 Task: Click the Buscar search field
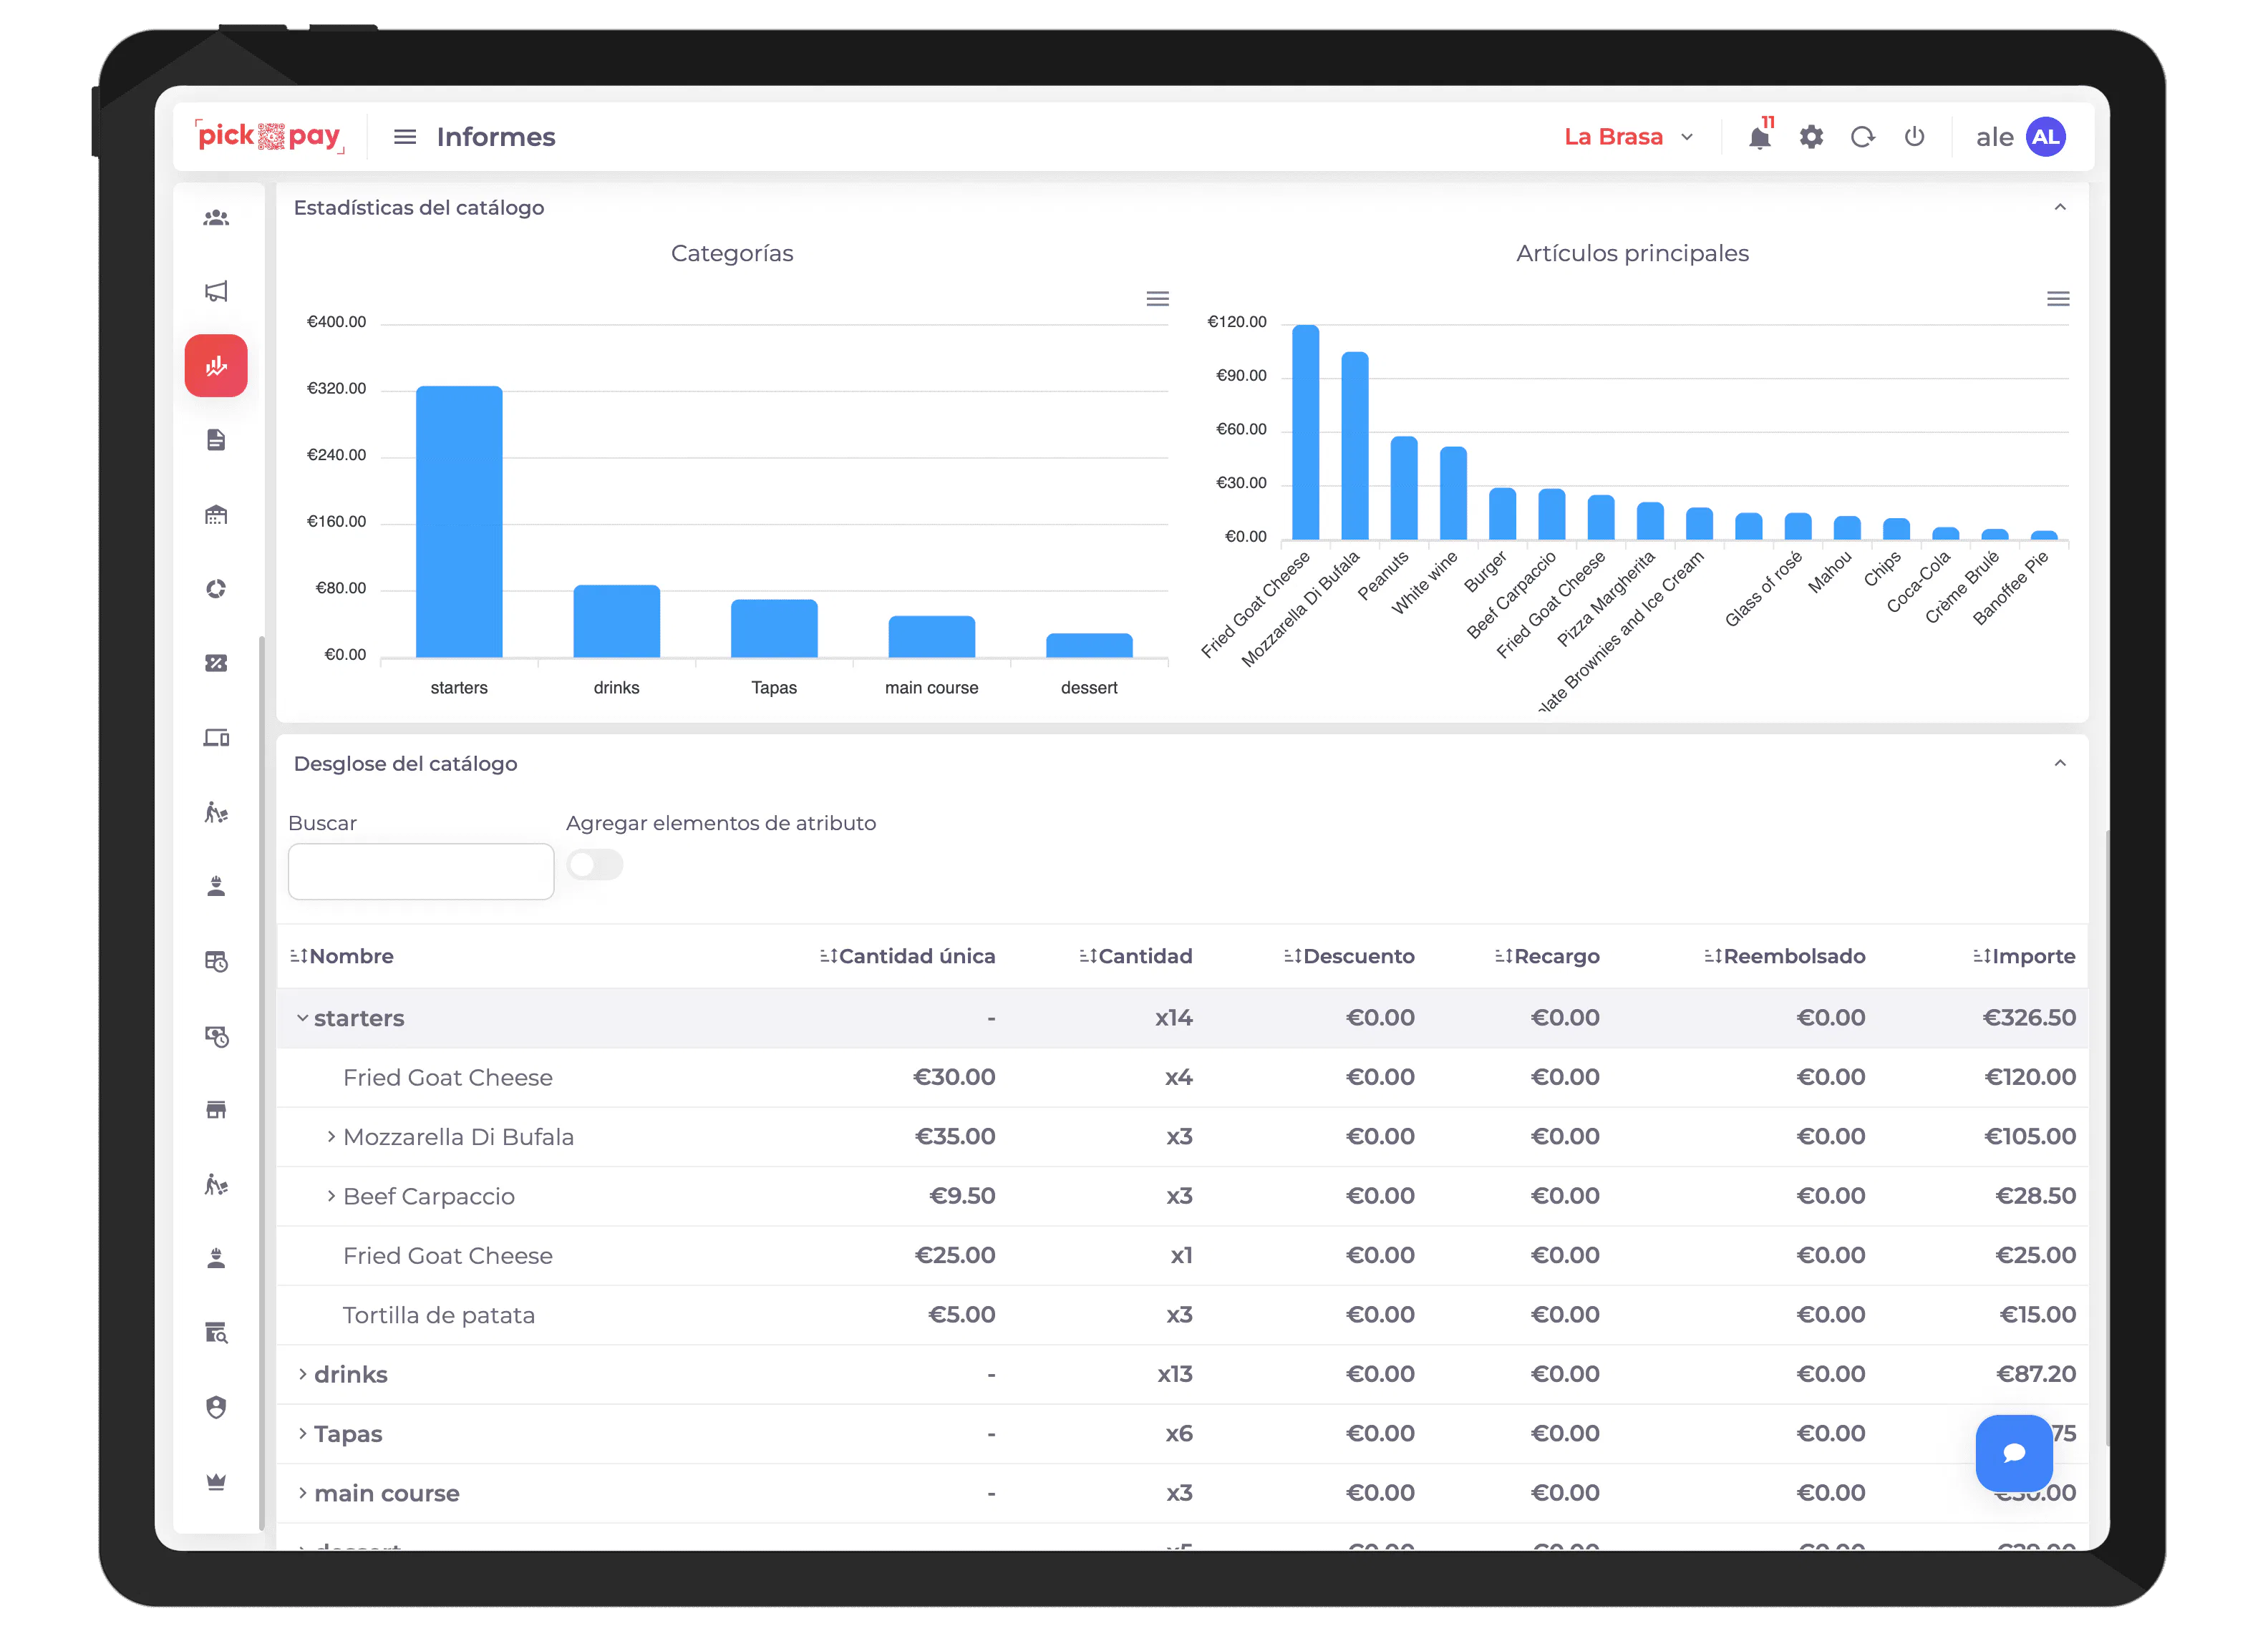pos(421,872)
